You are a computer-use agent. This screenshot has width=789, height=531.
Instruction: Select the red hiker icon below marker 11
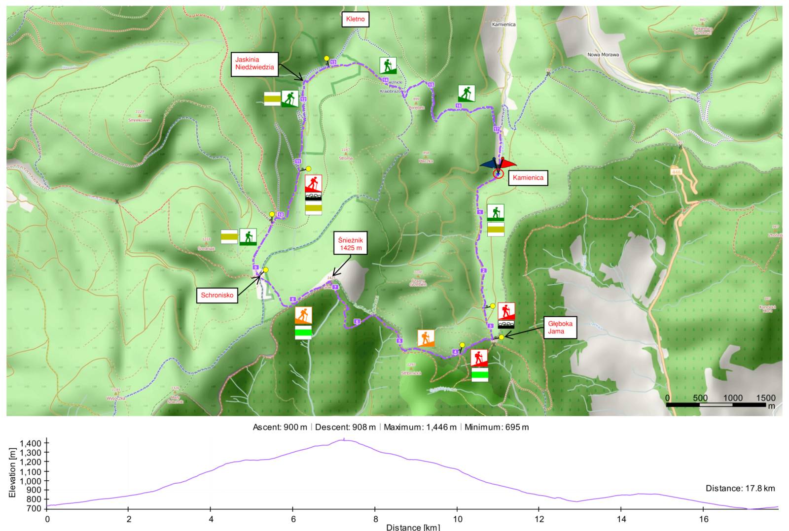tap(313, 184)
